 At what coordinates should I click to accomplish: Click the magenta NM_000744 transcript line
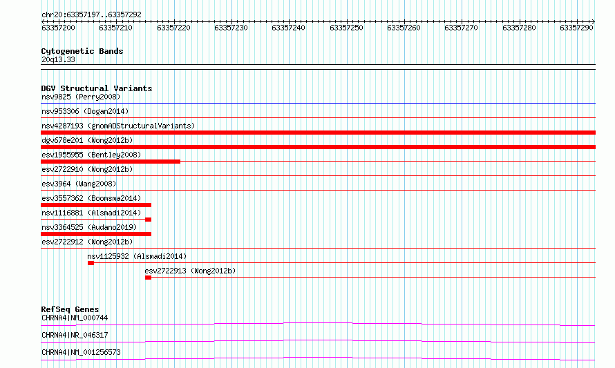(318, 324)
